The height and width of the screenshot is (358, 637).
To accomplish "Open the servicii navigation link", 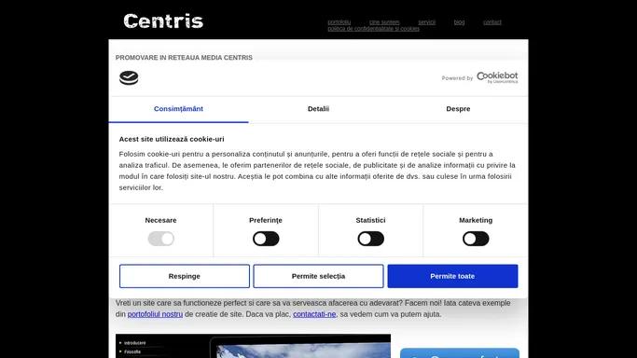I will (x=426, y=22).
